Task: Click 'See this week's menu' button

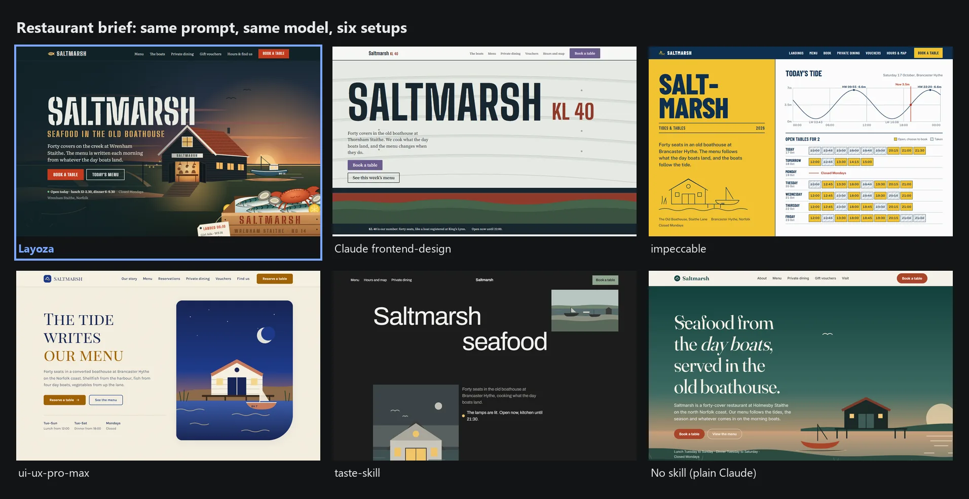Action: (374, 178)
